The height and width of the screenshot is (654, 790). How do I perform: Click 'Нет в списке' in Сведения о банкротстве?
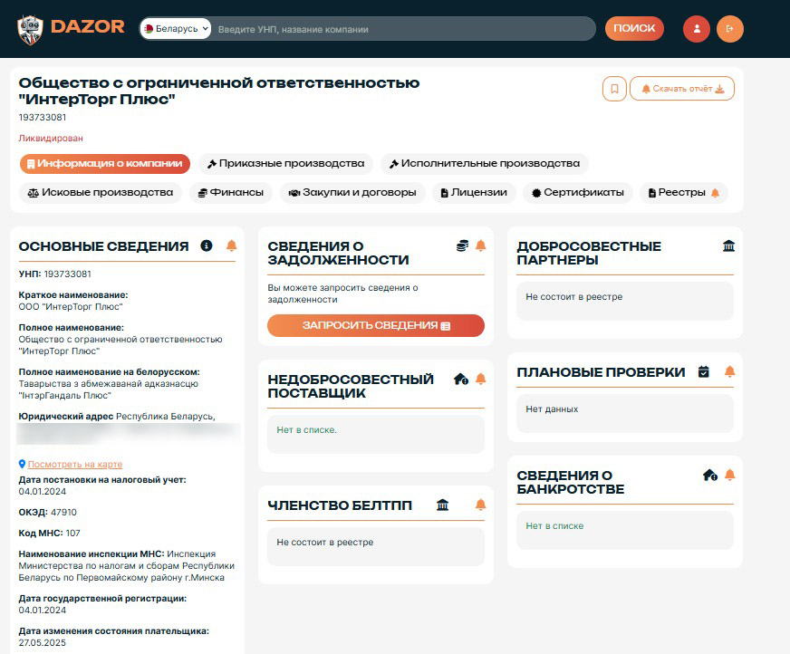pos(554,526)
